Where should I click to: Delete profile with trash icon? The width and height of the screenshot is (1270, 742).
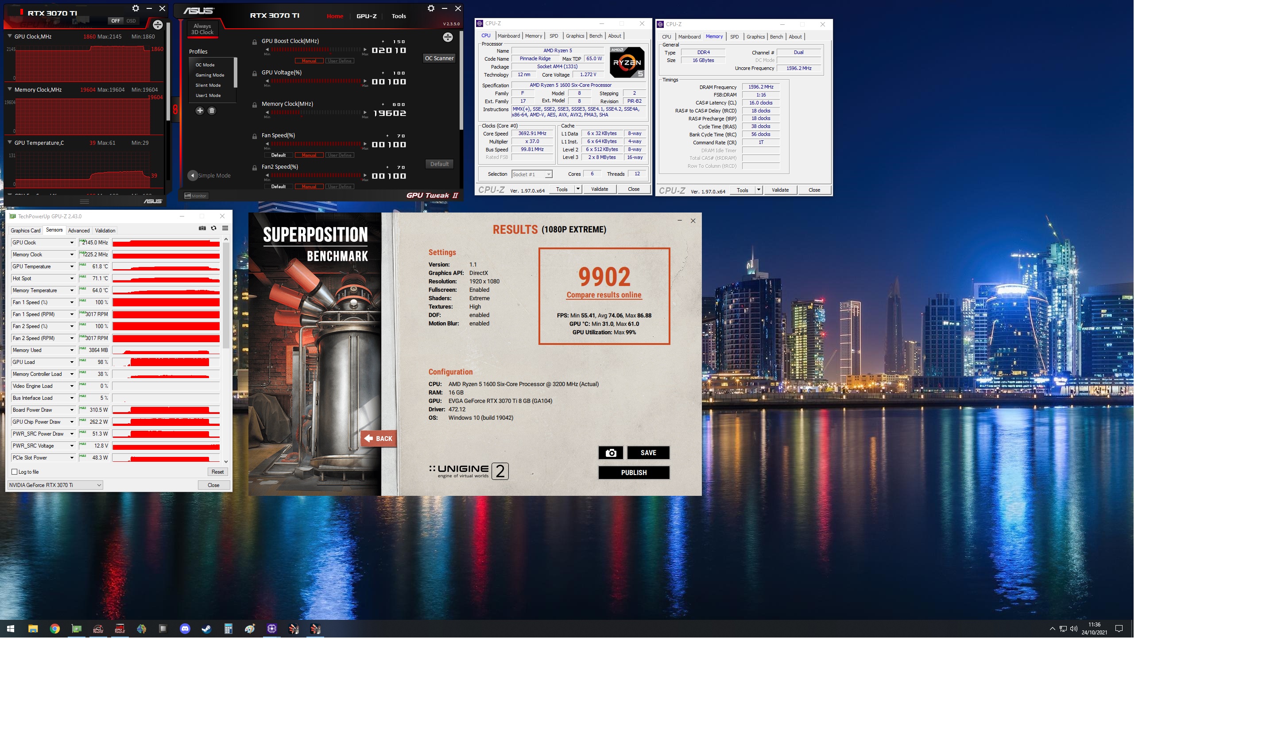tap(212, 111)
